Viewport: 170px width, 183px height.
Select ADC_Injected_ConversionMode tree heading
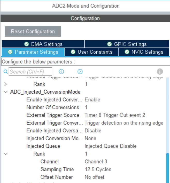pyautogui.click(x=45, y=92)
